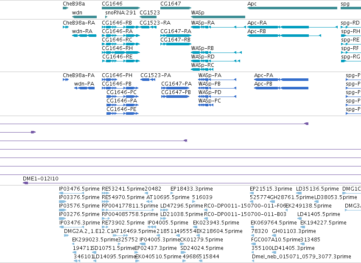Click the Apc-PA protein label
Image resolution: width=361 pixels, height=263 pixels.
point(263,75)
